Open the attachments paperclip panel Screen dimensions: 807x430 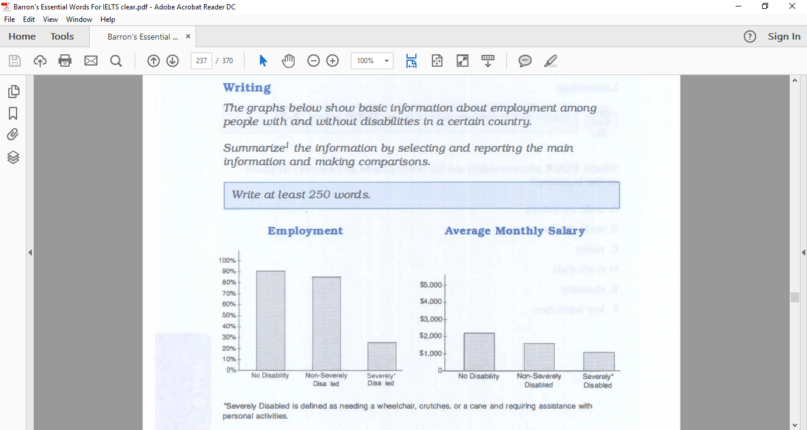coord(14,135)
